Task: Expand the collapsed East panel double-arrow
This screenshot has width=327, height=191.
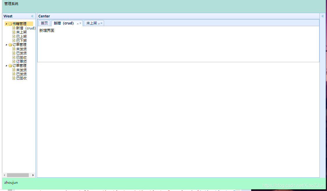Action: 323,16
